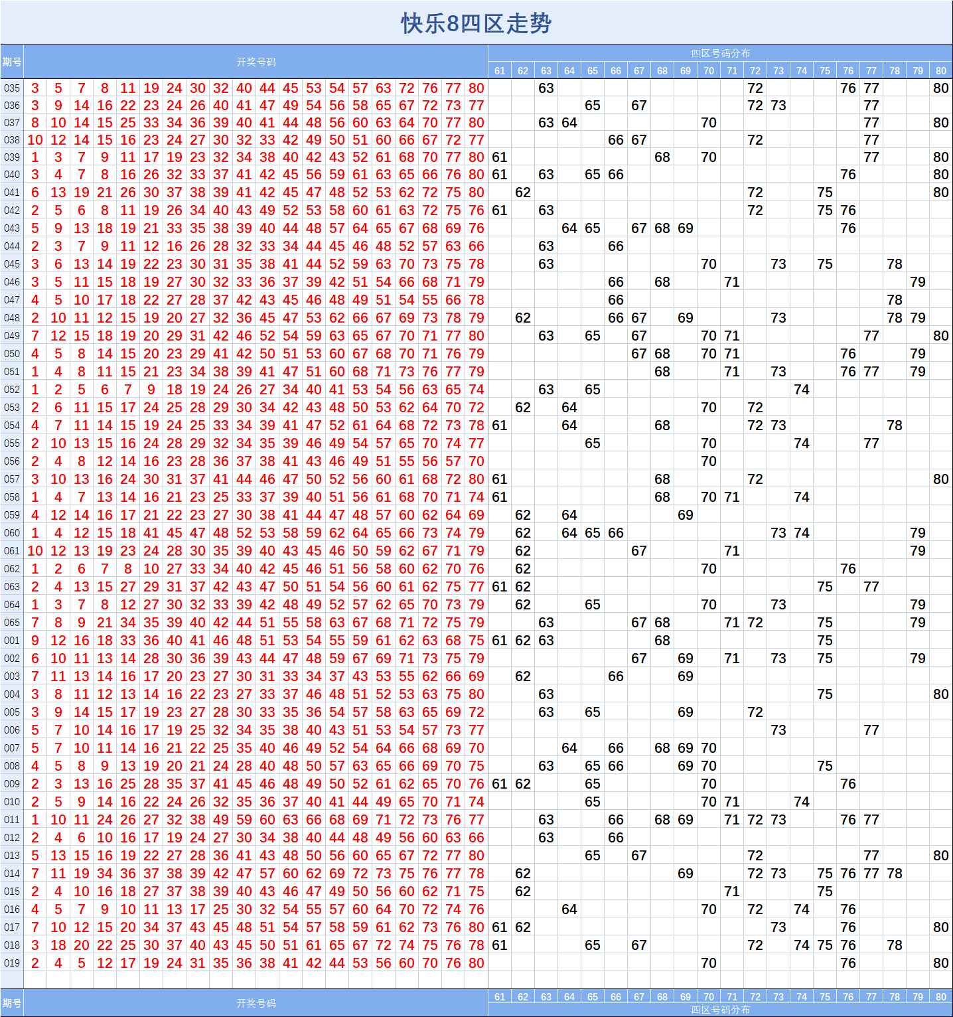The image size is (953, 1017).
Task: Click red draw number 10 in row 038
Action: 35,140
